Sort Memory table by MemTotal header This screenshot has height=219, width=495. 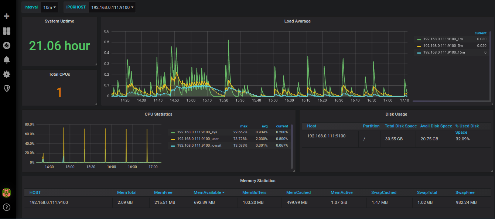[x=127, y=192]
